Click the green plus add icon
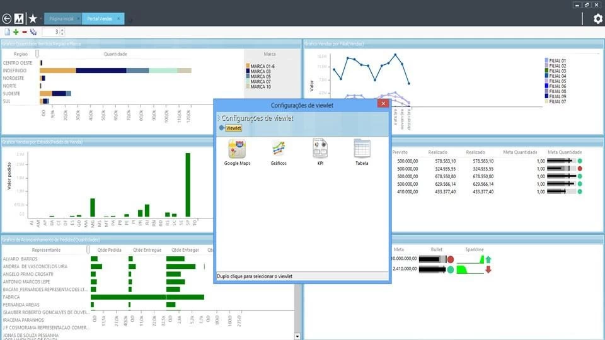This screenshot has height=340, width=605. point(16,31)
